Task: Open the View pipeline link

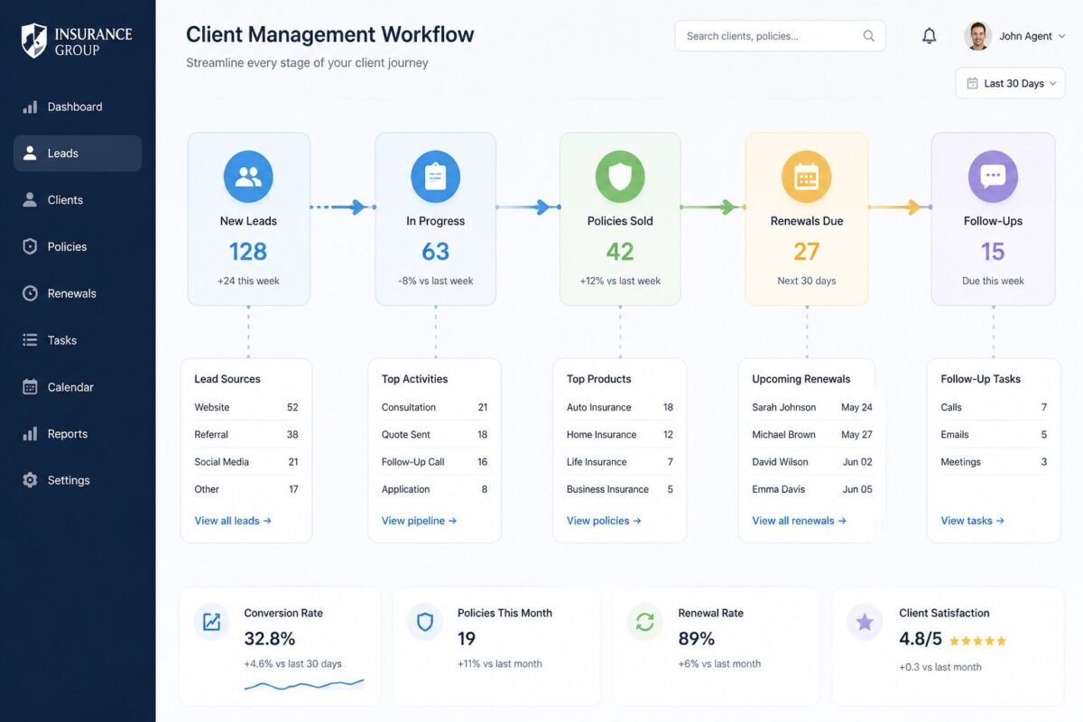Action: tap(419, 521)
